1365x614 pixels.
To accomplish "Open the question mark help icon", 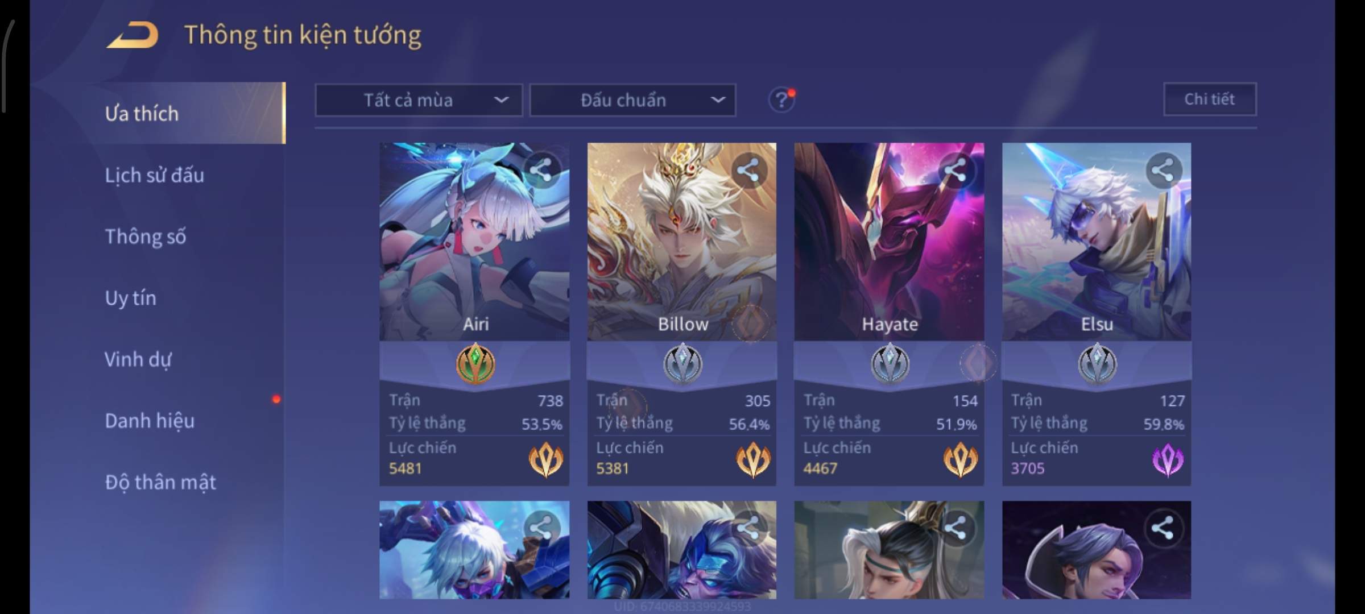I will point(781,100).
